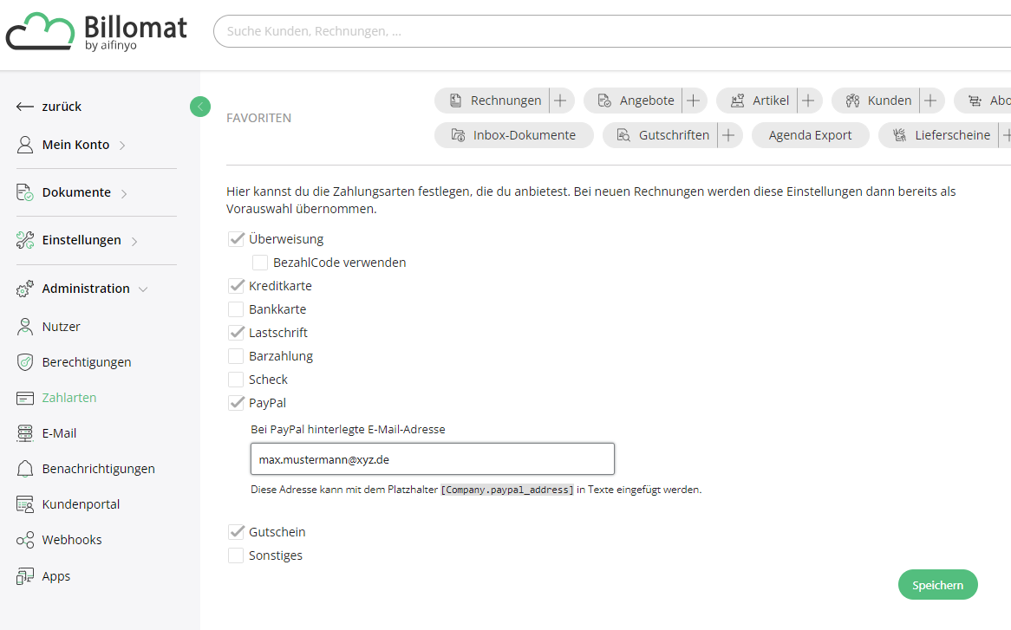This screenshot has height=630, width=1011.
Task: Click the FAVORITEN heading text
Action: pyautogui.click(x=258, y=118)
